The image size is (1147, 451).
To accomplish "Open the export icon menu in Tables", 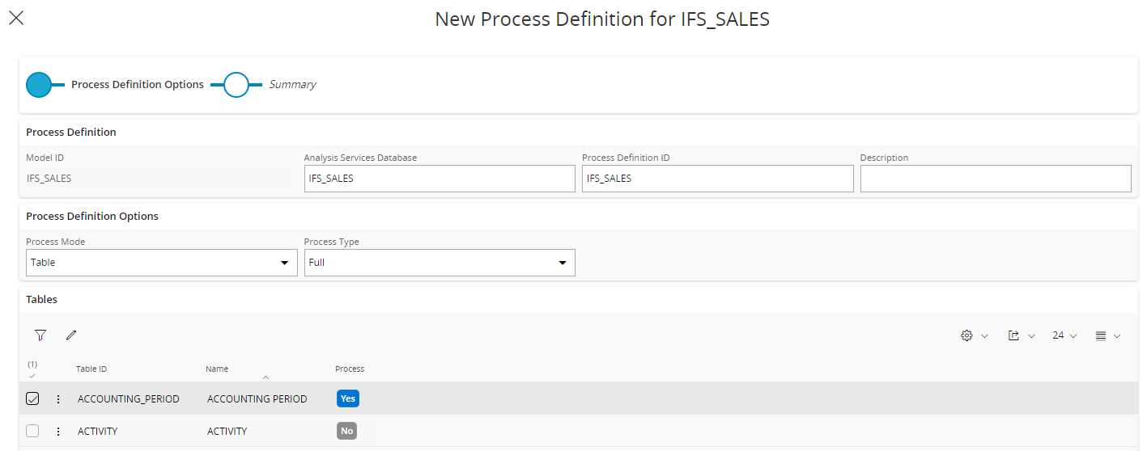I will (x=1020, y=335).
